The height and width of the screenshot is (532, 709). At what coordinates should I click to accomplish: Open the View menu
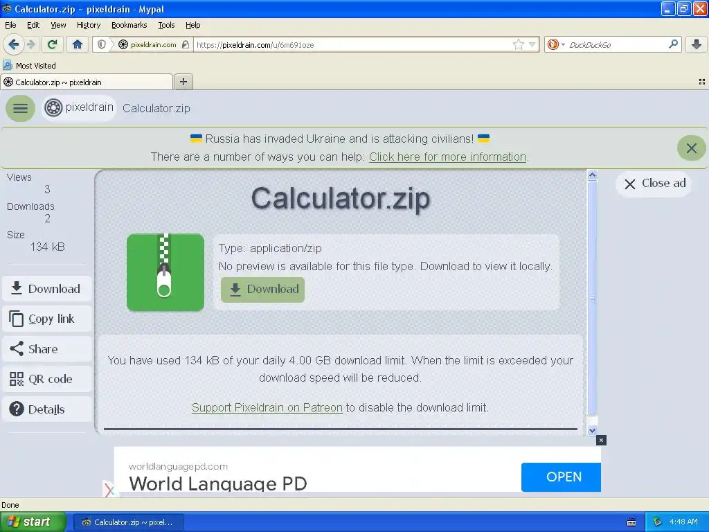[58, 25]
